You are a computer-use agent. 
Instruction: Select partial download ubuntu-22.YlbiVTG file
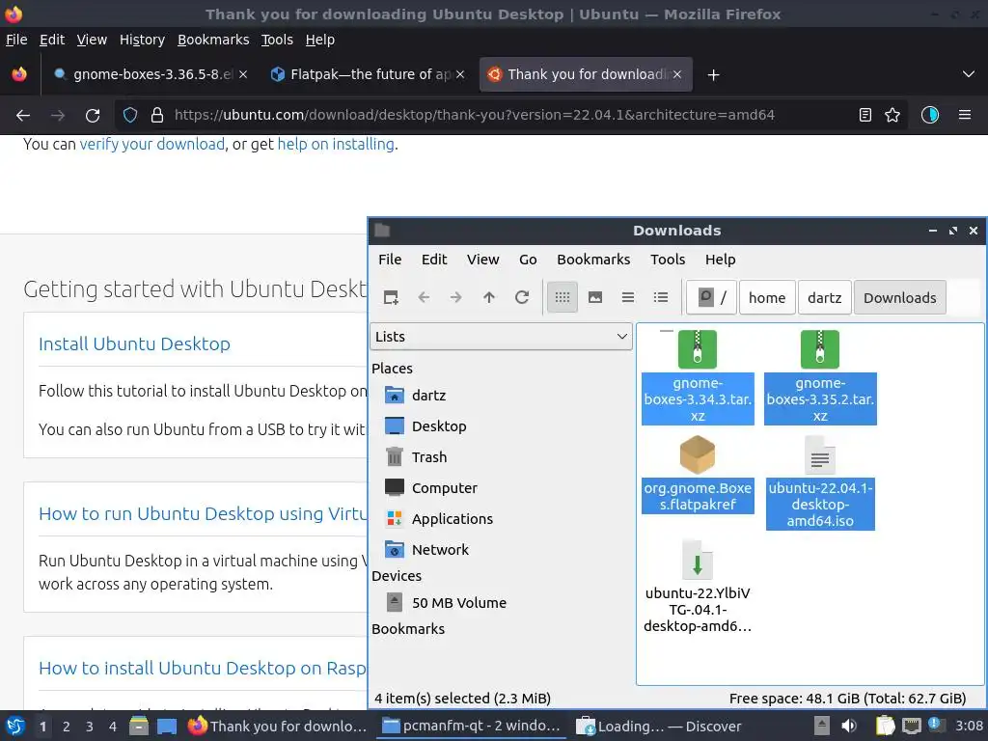click(698, 586)
